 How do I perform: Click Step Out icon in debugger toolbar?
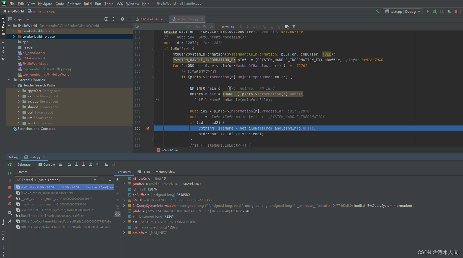[x=91, y=164]
